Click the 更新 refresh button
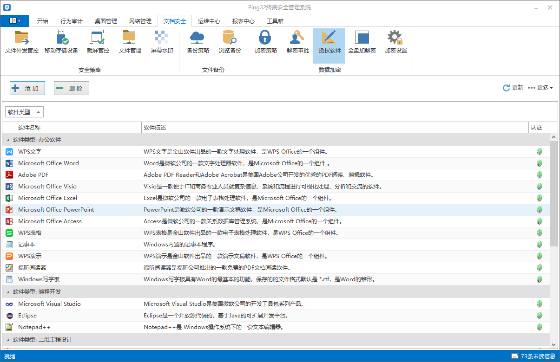This screenshot has width=560, height=362. tap(513, 88)
